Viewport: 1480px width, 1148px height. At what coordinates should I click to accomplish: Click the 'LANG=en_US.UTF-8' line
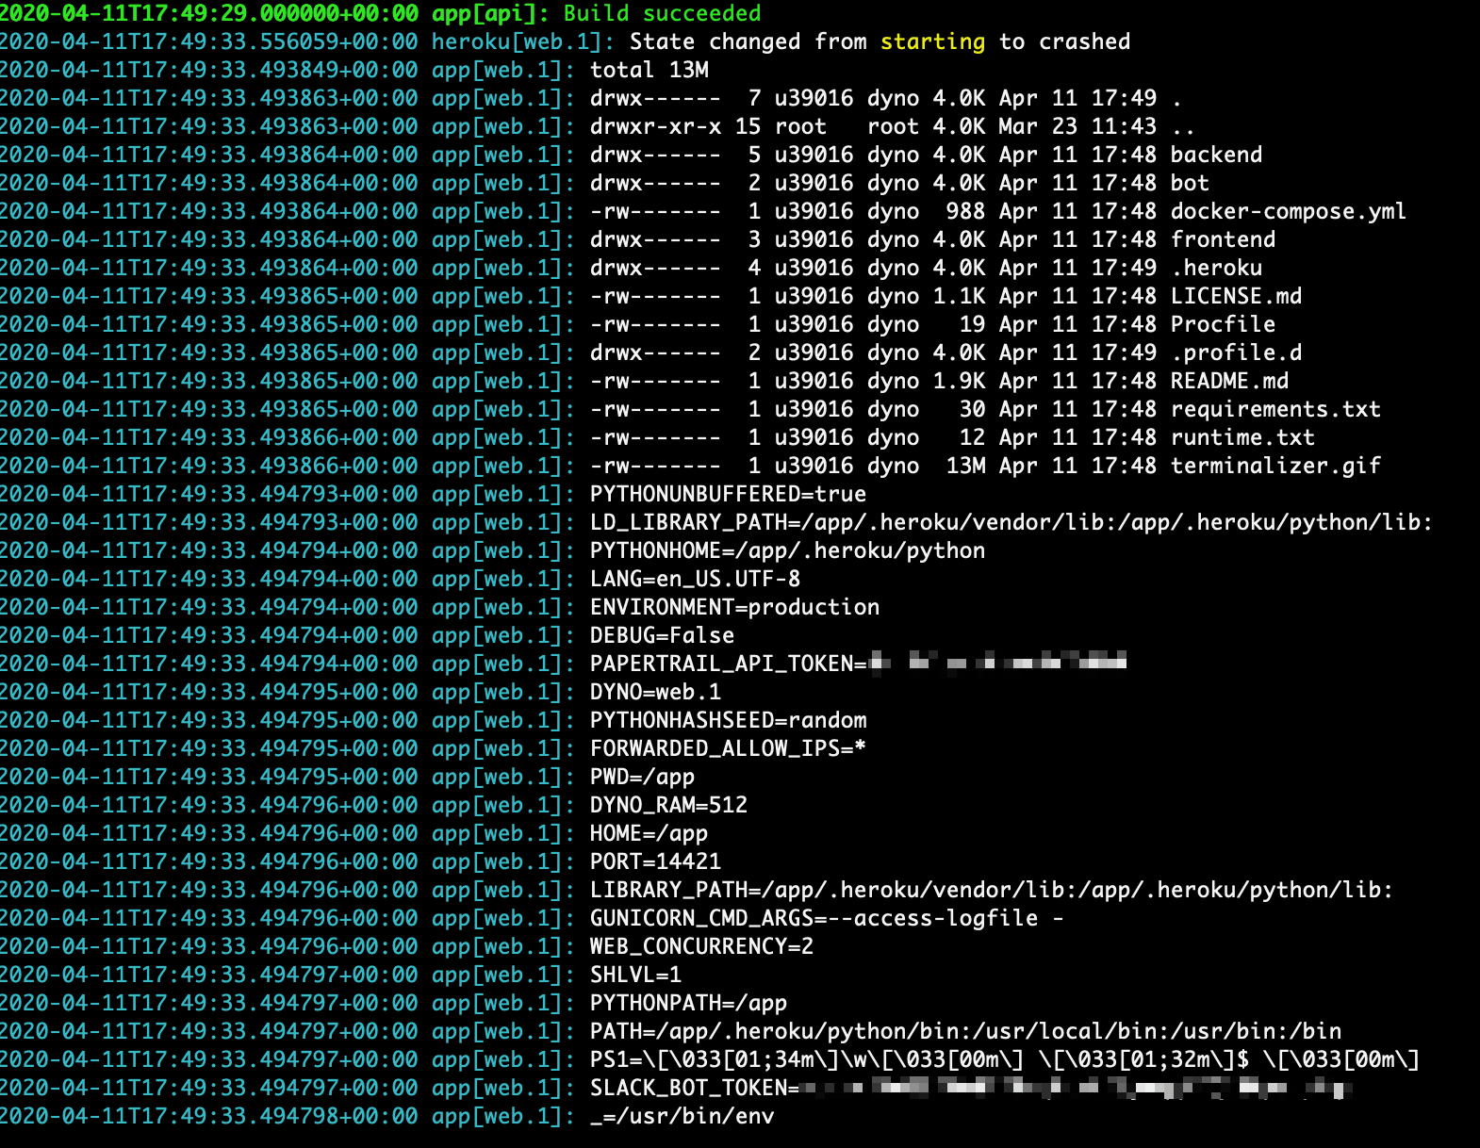click(x=695, y=579)
